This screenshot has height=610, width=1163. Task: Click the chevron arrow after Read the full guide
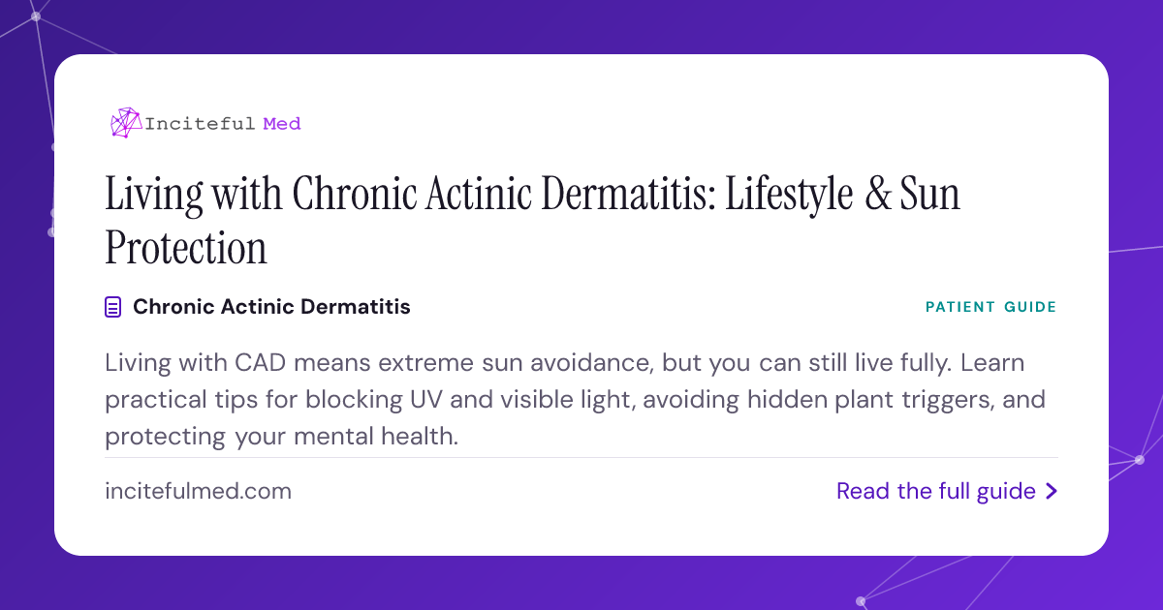coord(1052,492)
